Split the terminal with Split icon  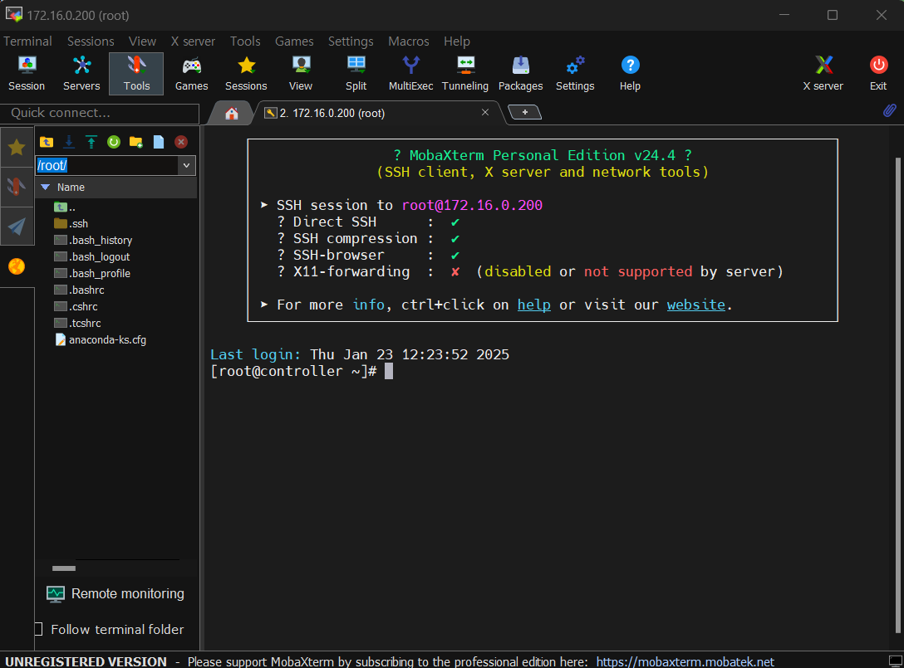[356, 74]
